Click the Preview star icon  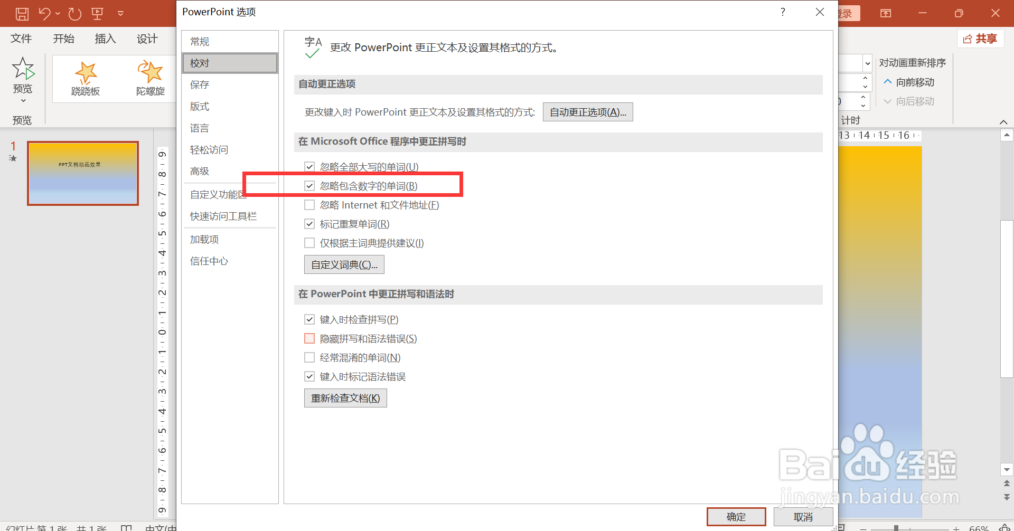[x=23, y=69]
